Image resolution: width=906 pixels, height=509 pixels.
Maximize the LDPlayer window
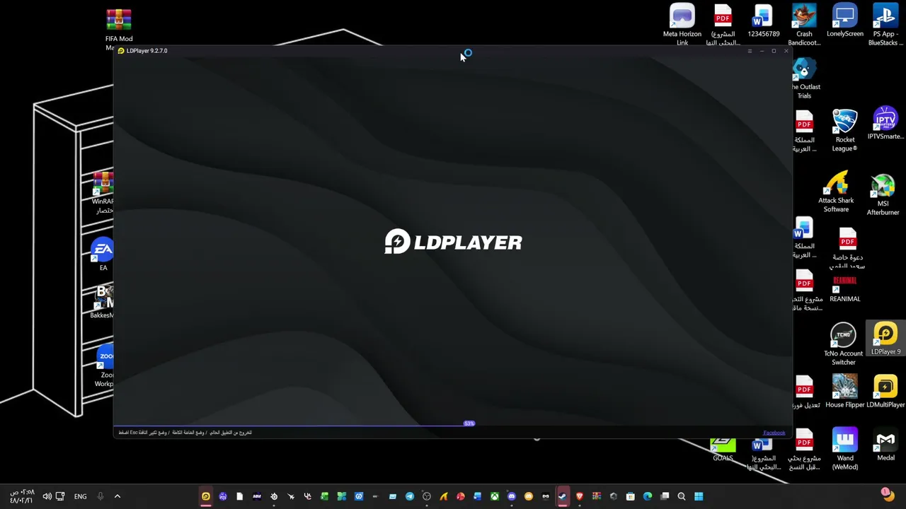[774, 51]
